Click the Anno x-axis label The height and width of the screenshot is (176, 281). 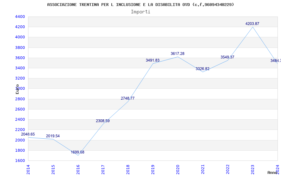pos(272,172)
